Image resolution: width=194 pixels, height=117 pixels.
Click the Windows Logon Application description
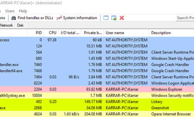click(172, 83)
